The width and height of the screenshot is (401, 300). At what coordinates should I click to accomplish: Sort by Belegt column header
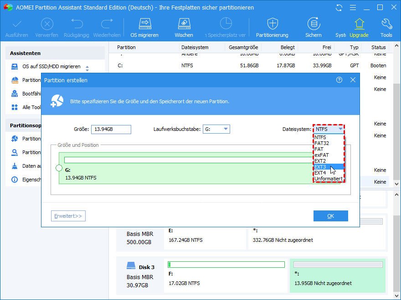tap(288, 47)
